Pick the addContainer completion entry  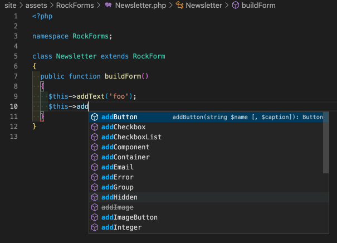(125, 157)
